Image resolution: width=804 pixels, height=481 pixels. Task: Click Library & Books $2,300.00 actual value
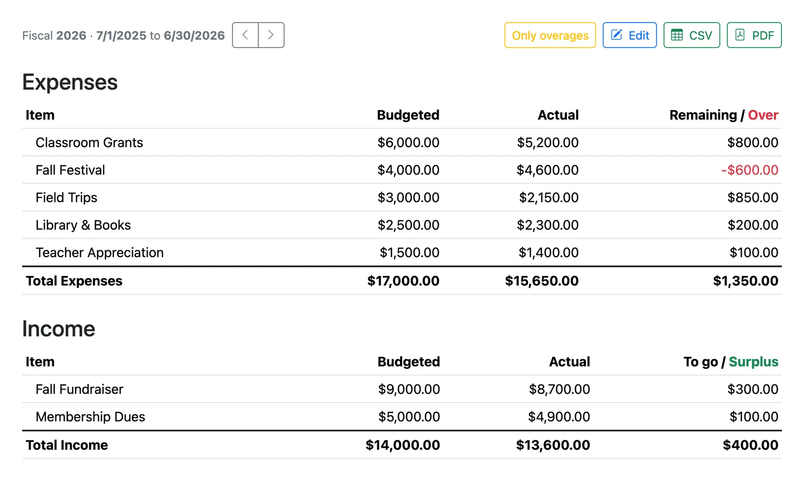pos(548,225)
